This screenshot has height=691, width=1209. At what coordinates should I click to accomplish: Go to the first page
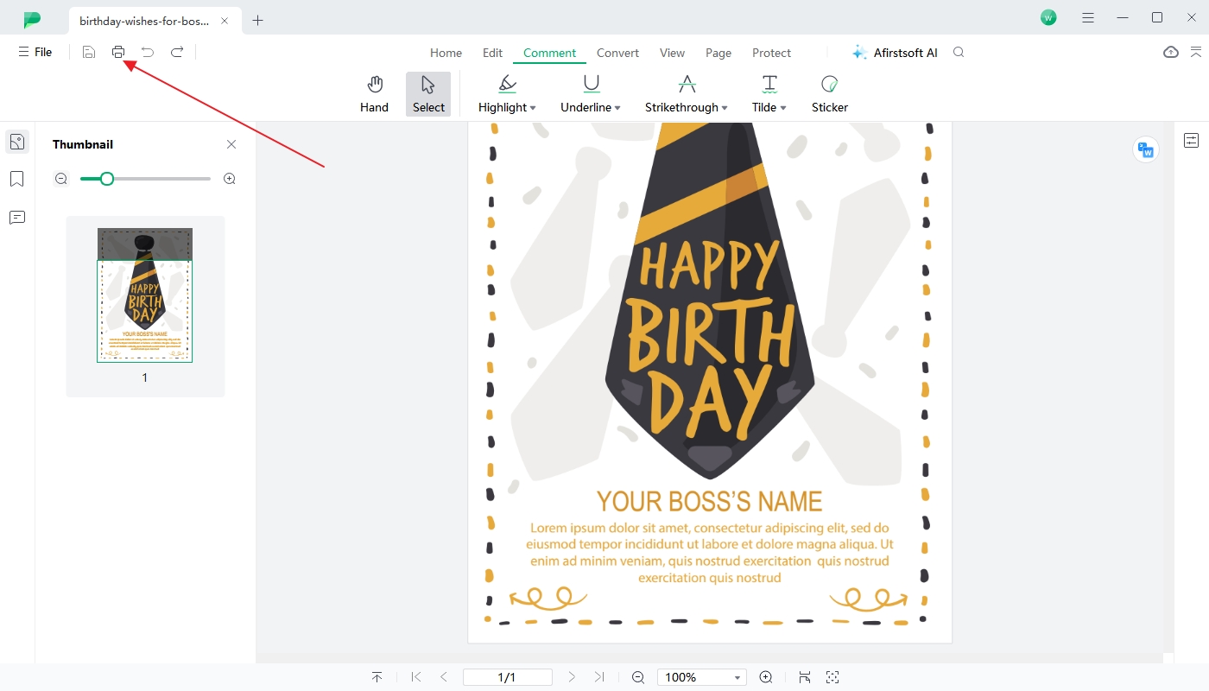click(x=416, y=677)
